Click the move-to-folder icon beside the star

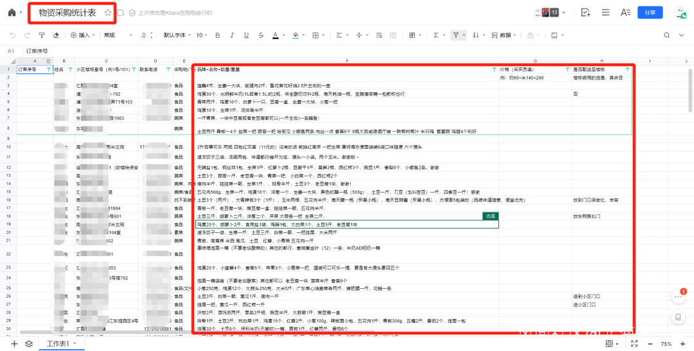tap(121, 13)
